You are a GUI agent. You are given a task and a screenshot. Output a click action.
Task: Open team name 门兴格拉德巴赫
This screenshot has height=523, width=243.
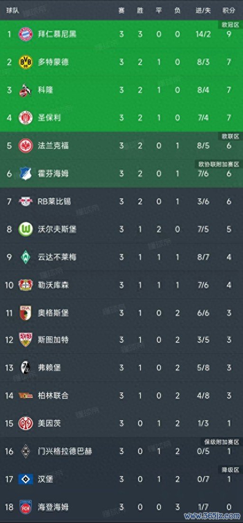point(65,452)
